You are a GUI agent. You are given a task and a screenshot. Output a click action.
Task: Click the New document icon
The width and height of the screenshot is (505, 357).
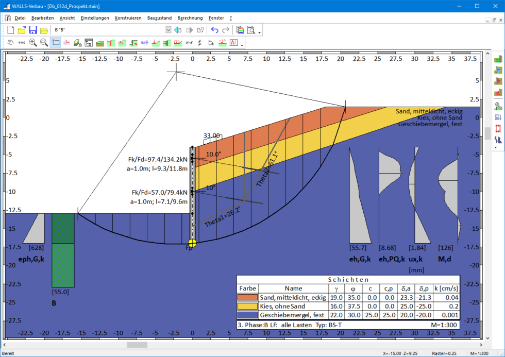tap(10, 30)
